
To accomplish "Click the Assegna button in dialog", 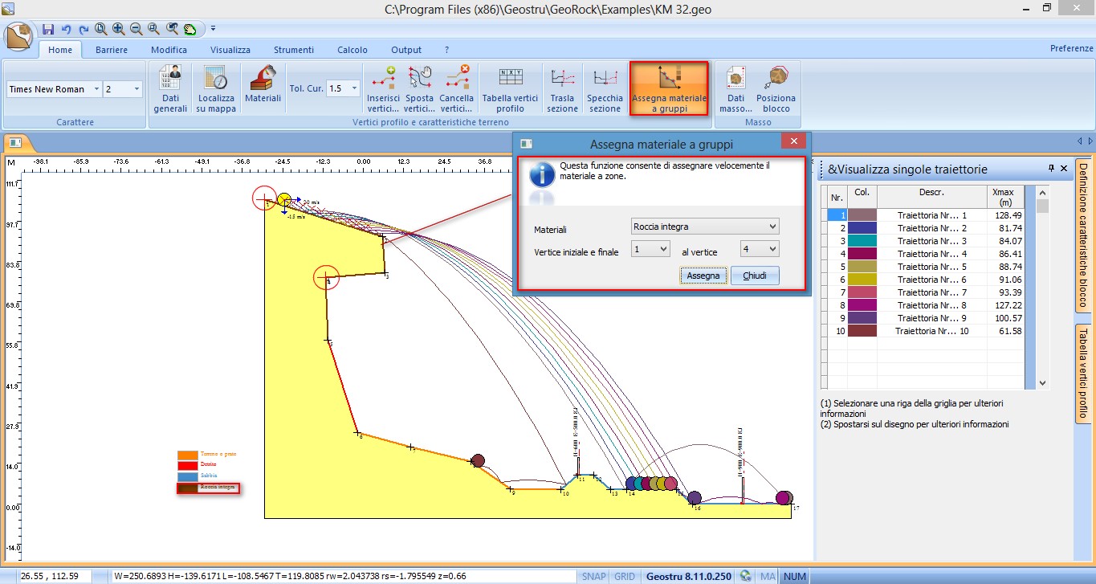I will 703,276.
